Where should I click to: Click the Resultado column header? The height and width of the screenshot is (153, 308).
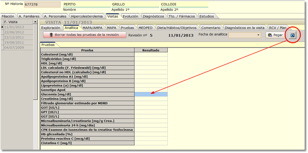click(x=151, y=50)
